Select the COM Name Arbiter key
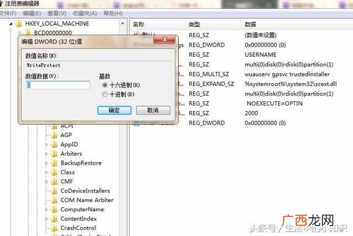 (x=87, y=200)
